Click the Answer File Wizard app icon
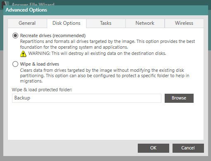The width and height of the screenshot is (211, 161). 5,4
